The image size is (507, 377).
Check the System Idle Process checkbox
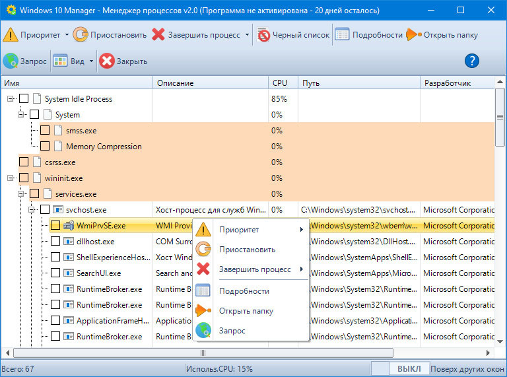(x=24, y=98)
